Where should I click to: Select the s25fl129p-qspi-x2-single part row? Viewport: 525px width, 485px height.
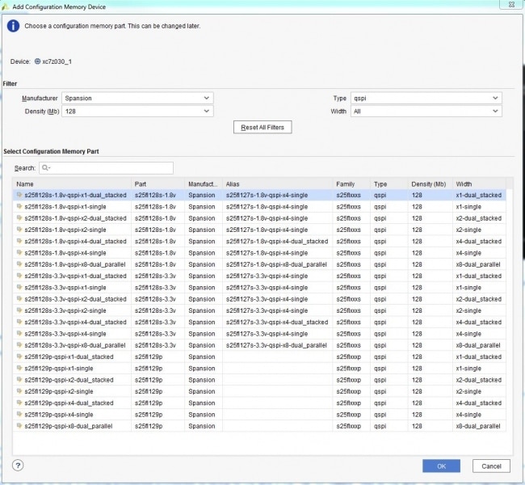click(x=64, y=391)
